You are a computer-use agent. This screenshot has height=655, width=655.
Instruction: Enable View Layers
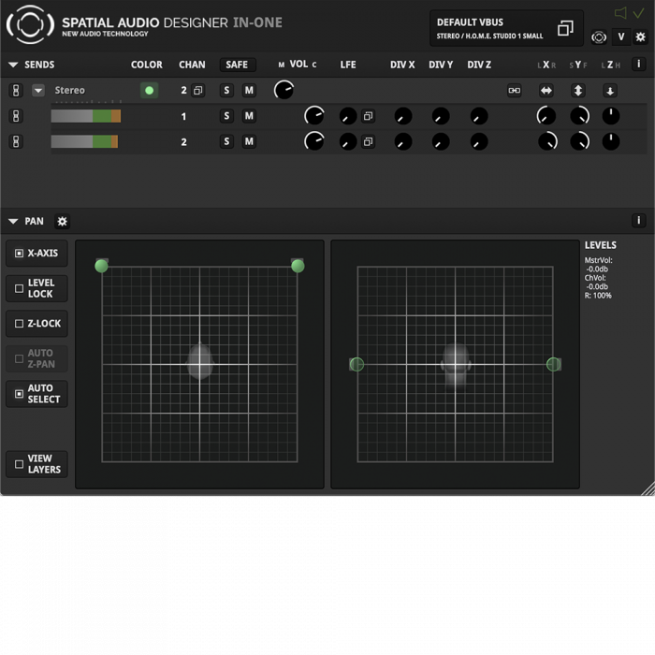[x=36, y=464]
